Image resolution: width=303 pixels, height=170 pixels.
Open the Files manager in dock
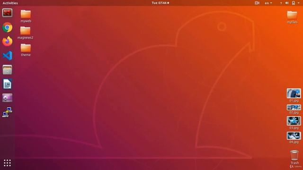tap(8, 69)
